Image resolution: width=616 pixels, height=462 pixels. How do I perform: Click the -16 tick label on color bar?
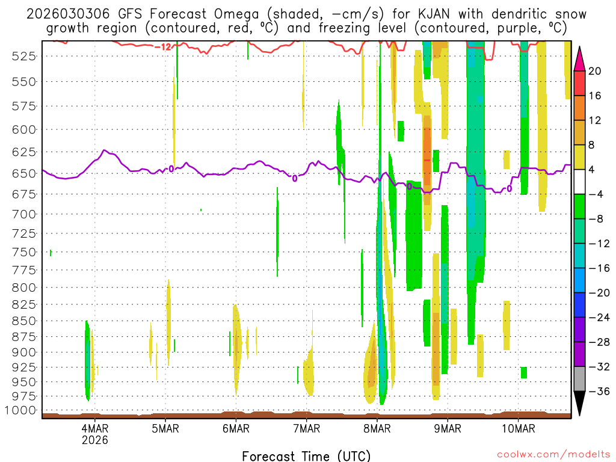click(x=599, y=268)
